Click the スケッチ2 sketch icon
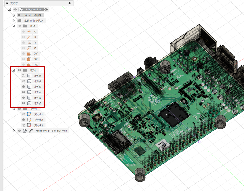Screen dimensions: 244x191 [29, 120]
